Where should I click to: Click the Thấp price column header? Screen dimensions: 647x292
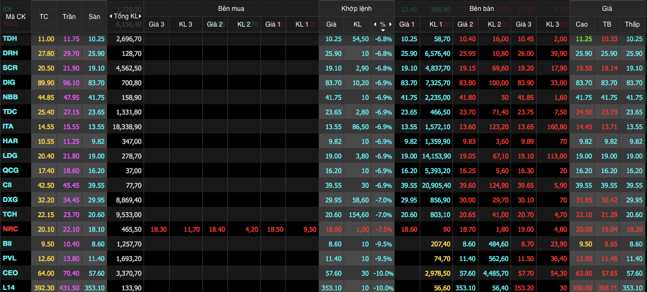point(632,24)
